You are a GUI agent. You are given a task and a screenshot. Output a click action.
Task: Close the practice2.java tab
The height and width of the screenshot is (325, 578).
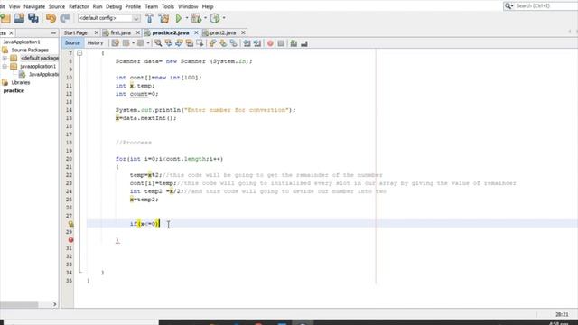tap(196, 32)
